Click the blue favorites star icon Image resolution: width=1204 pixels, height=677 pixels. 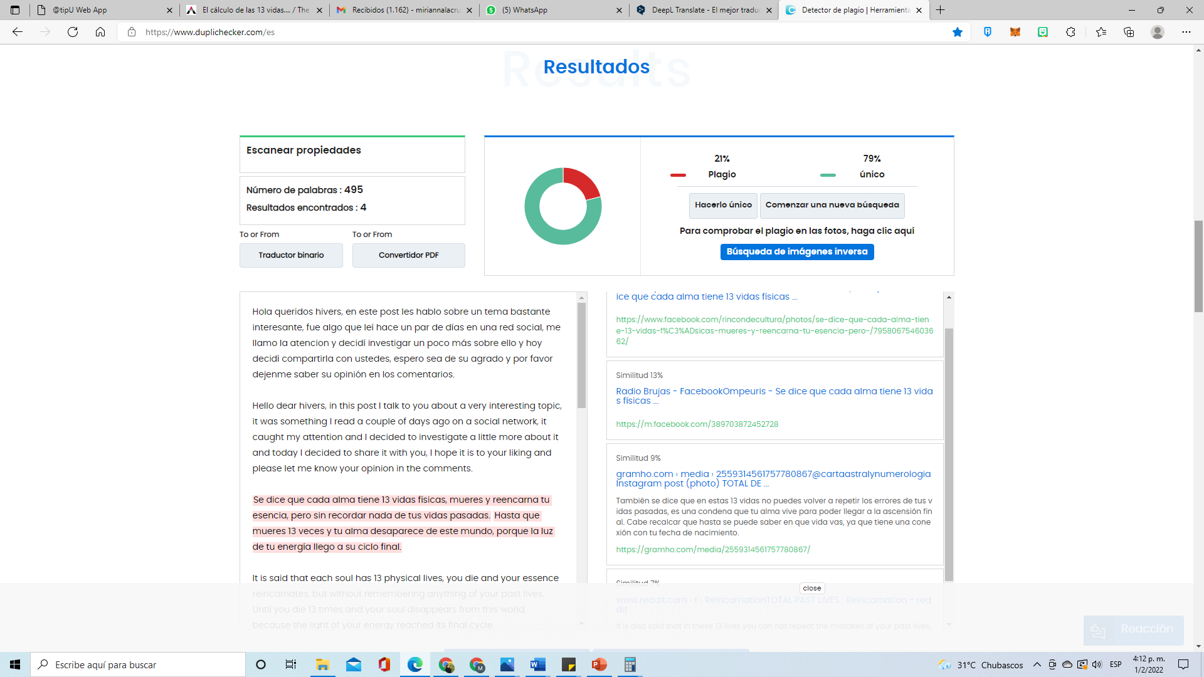pos(958,32)
